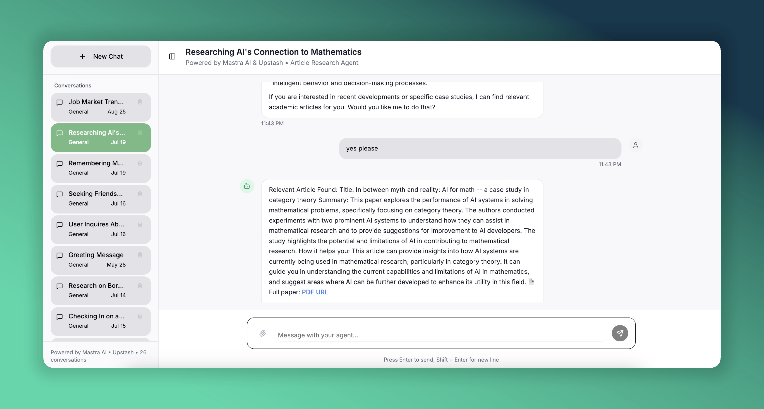Image resolution: width=764 pixels, height=409 pixels.
Task: Click trash icon on Seeking Friends conversation
Action: 140,194
